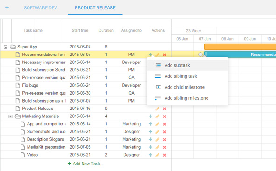Delete the MediaKit preparation task
This screenshot has height=171, width=276.
[165, 147]
